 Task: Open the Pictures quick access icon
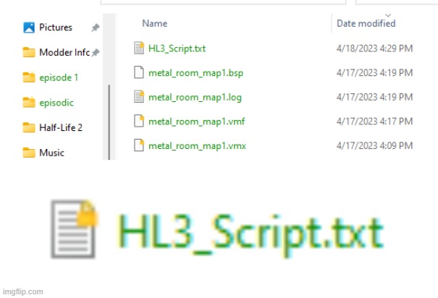(29, 27)
